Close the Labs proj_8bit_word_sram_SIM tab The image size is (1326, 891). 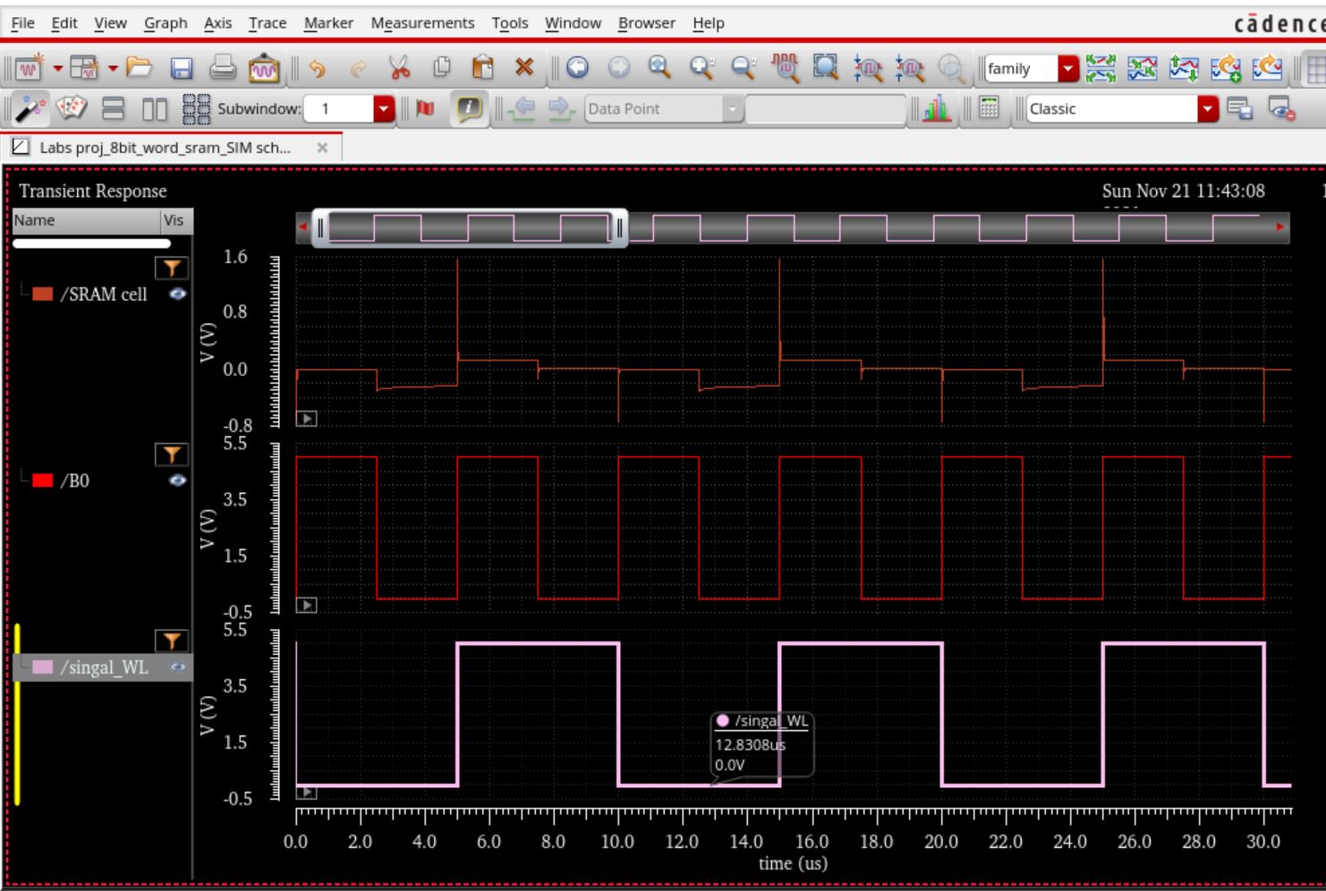322,148
